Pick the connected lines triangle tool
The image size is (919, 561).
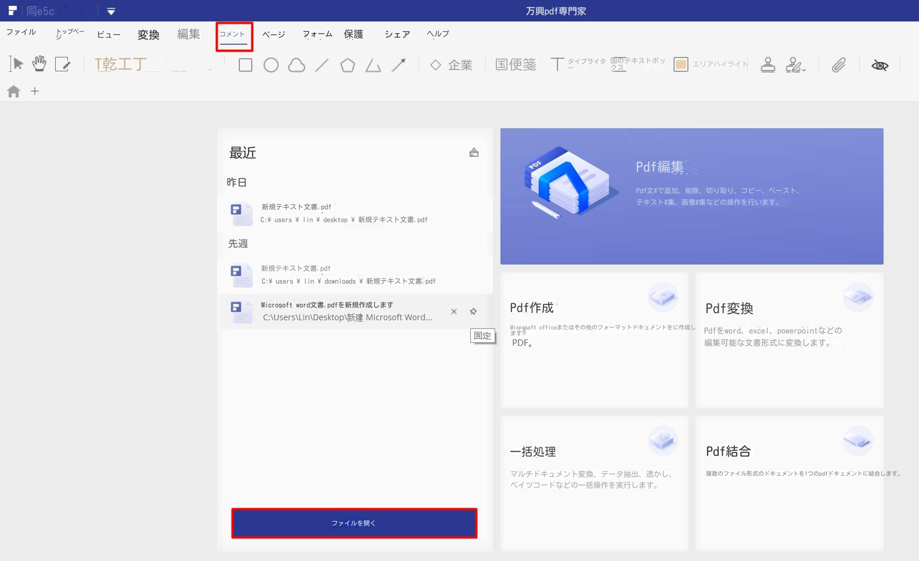click(x=373, y=65)
